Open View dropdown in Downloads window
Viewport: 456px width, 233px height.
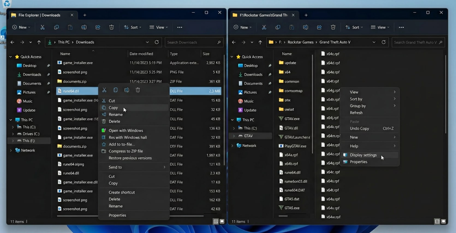pyautogui.click(x=159, y=27)
